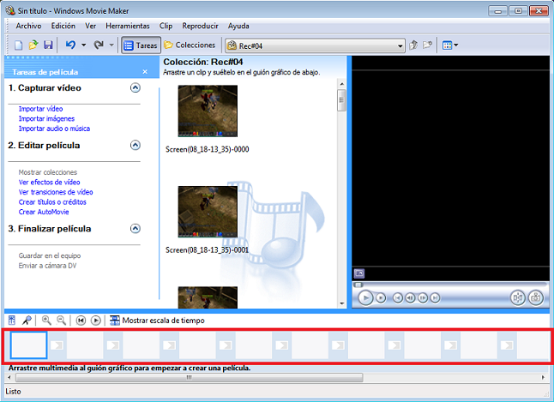Click the collection scrollbar down arrow

pyautogui.click(x=341, y=303)
